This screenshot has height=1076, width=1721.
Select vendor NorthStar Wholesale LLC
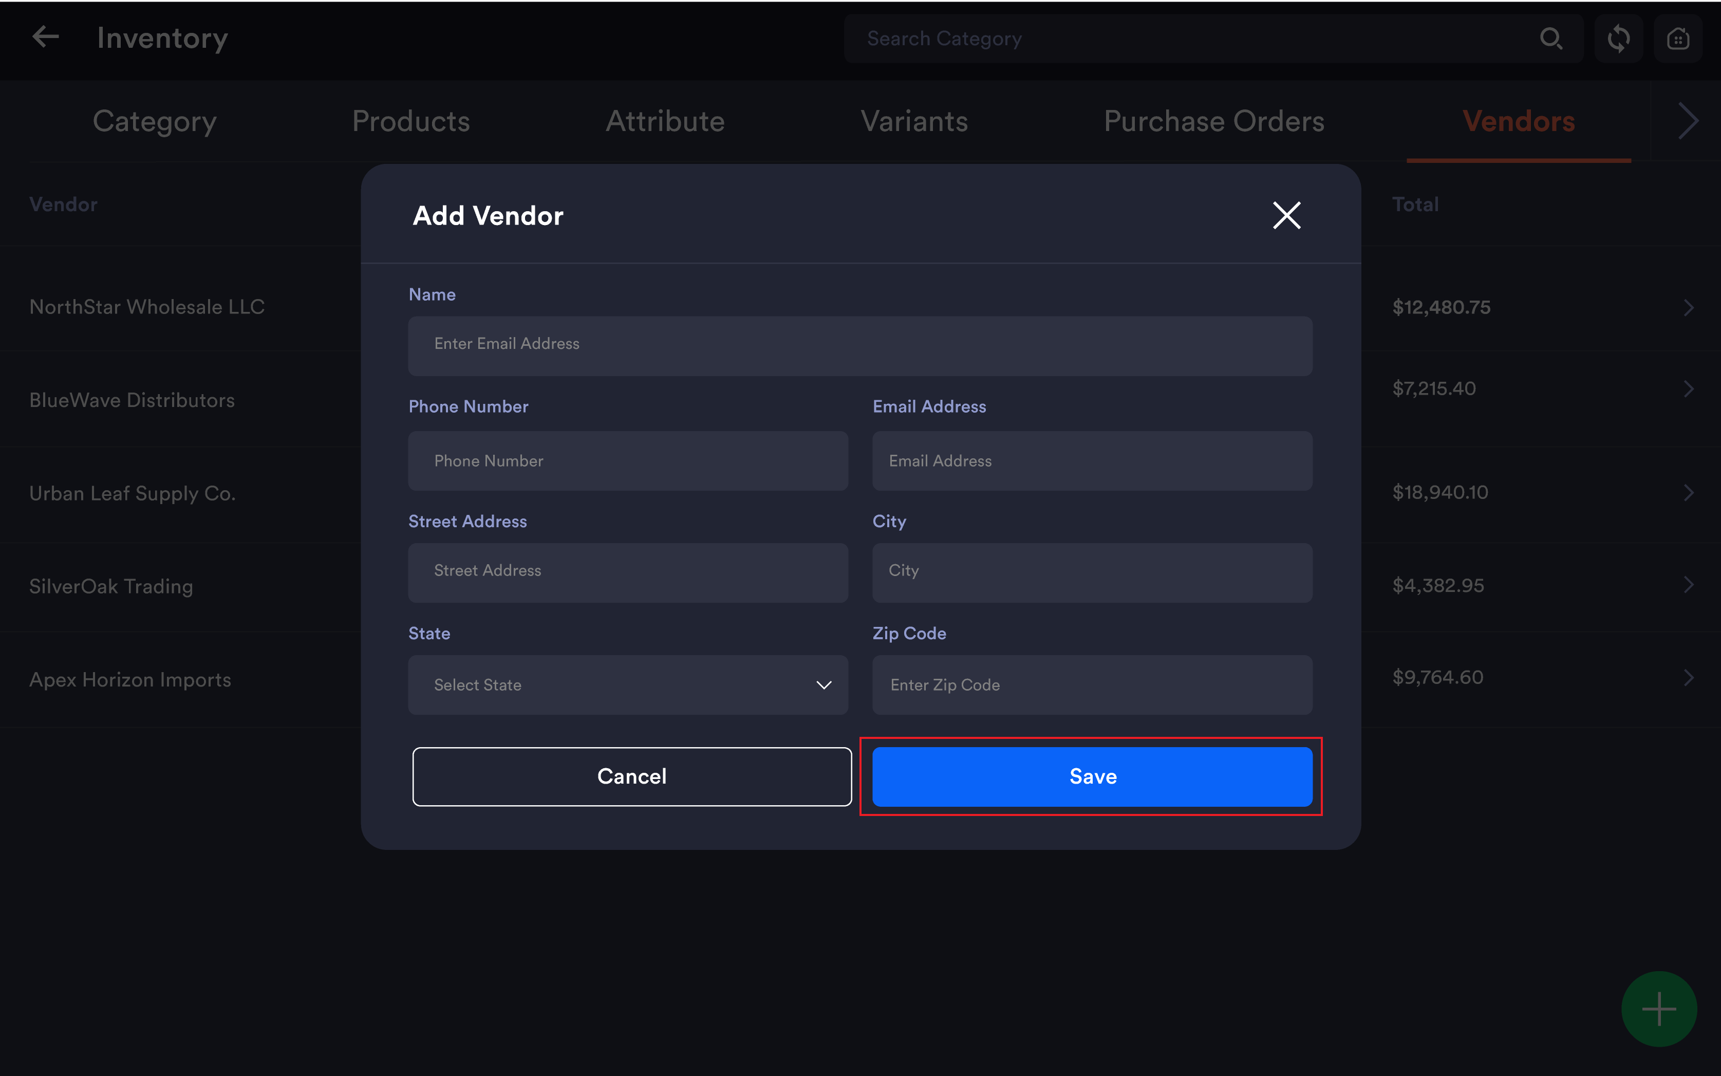146,307
